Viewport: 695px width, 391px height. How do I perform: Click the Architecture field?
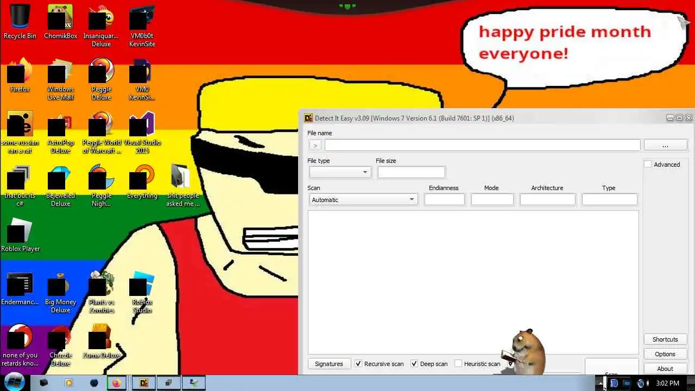click(x=548, y=200)
